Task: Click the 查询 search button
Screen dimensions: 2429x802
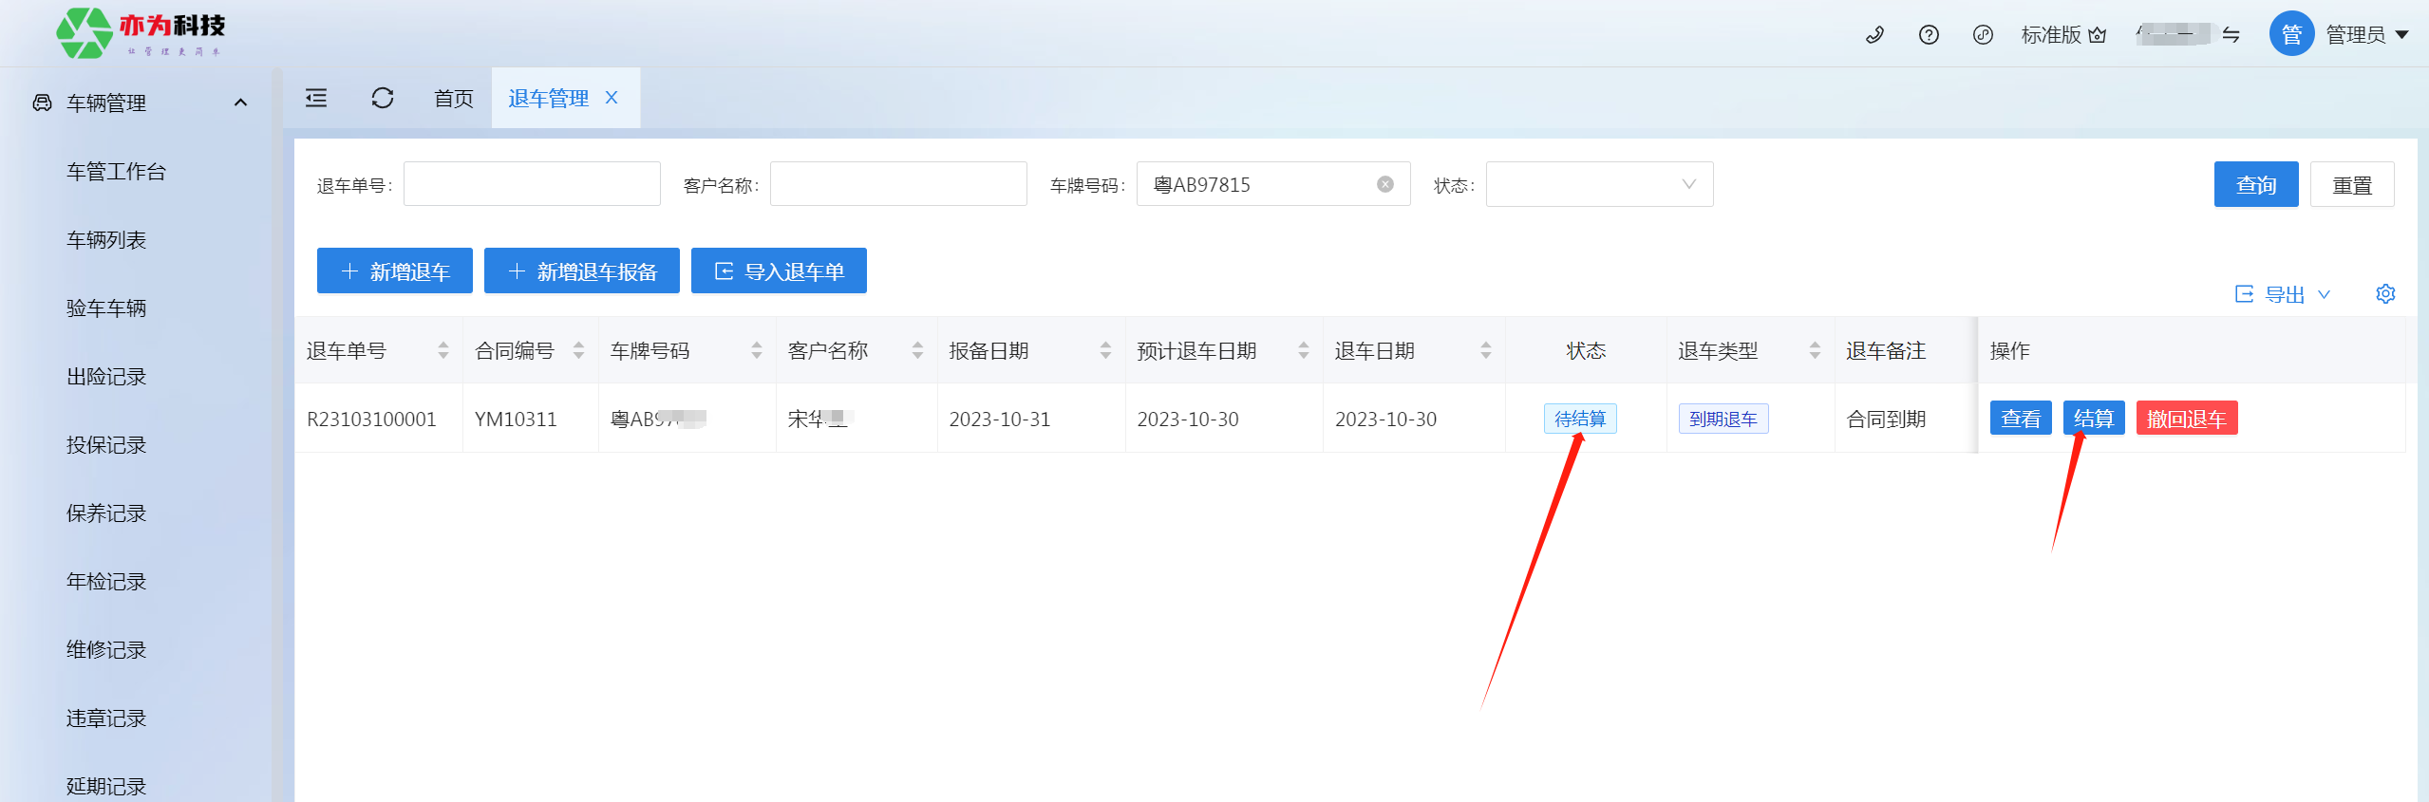Action: tap(2255, 184)
